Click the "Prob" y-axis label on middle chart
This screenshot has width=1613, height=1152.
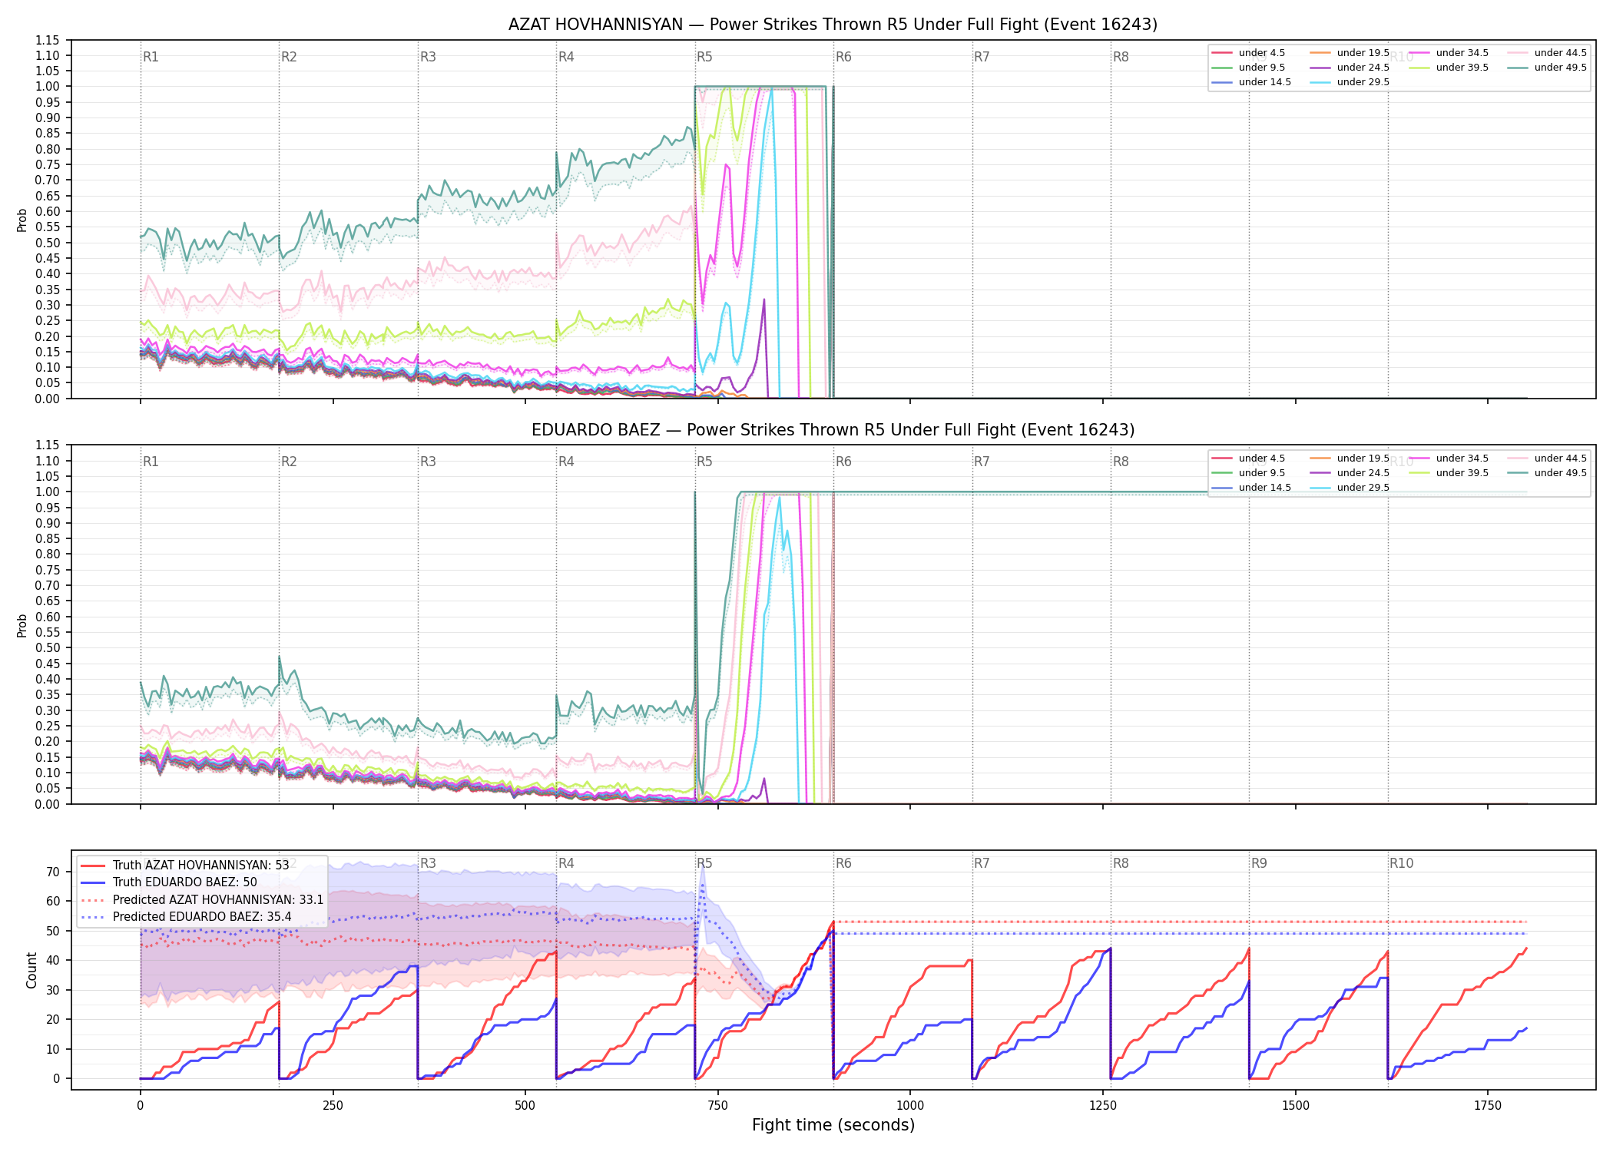[22, 626]
